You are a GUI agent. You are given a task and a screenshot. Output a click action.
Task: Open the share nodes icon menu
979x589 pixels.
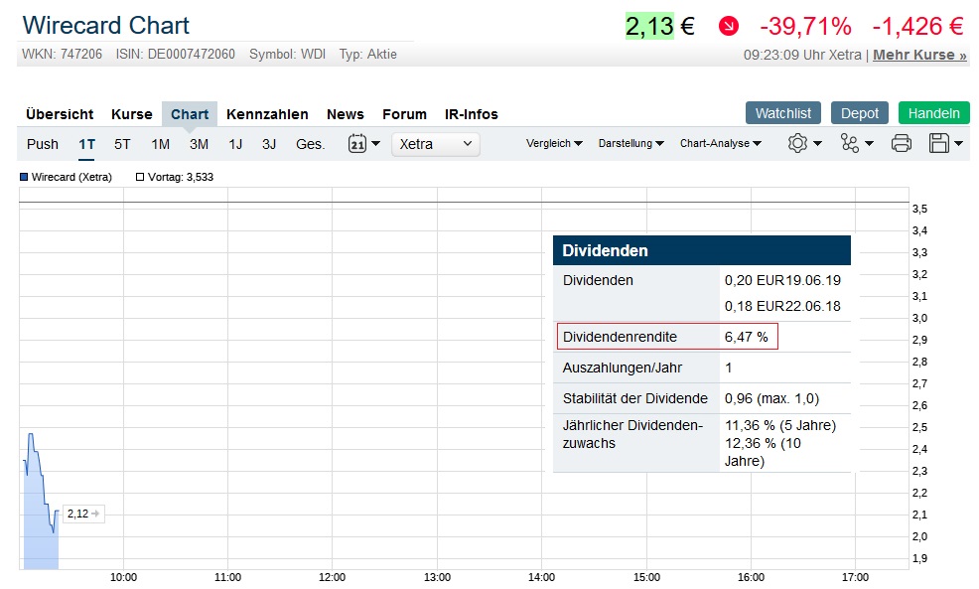click(849, 144)
